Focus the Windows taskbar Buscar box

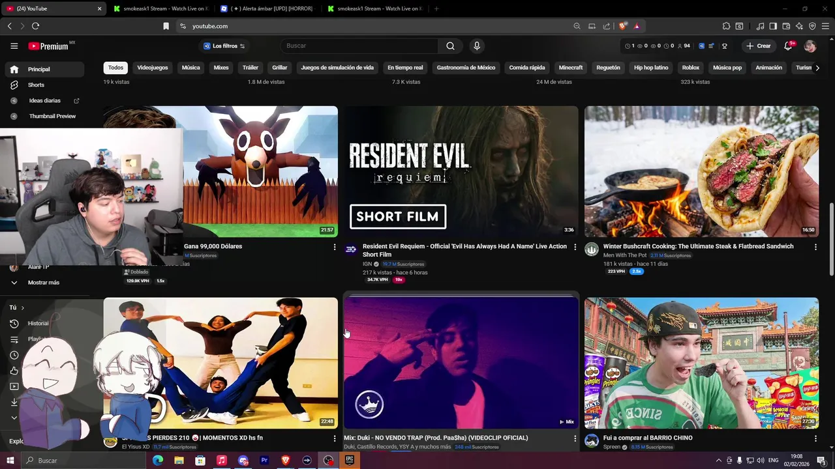coord(85,461)
